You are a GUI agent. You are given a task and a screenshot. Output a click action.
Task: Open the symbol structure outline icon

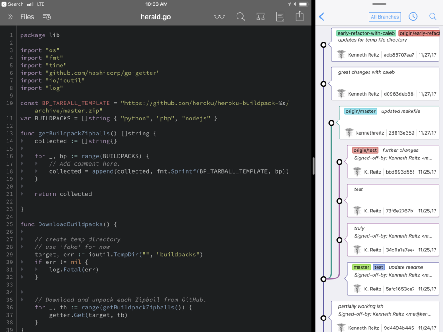tap(260, 17)
